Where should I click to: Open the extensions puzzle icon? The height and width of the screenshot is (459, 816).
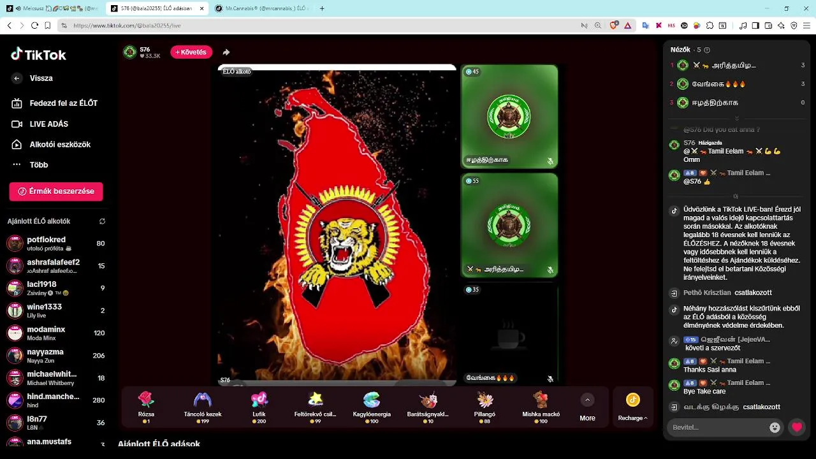pos(710,25)
